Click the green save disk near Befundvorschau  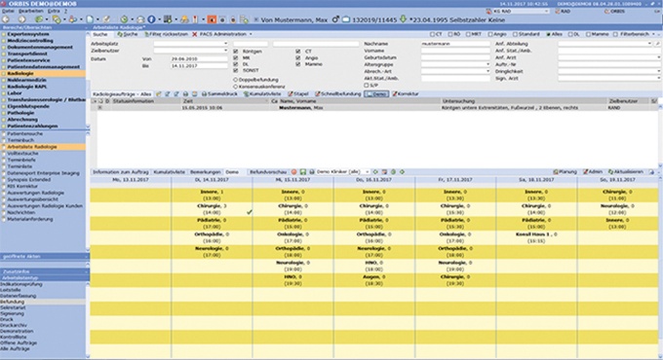pyautogui.click(x=303, y=172)
